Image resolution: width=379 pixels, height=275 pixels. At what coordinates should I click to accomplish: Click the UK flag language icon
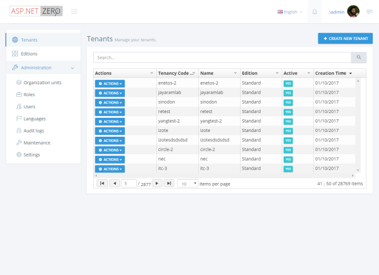(280, 12)
